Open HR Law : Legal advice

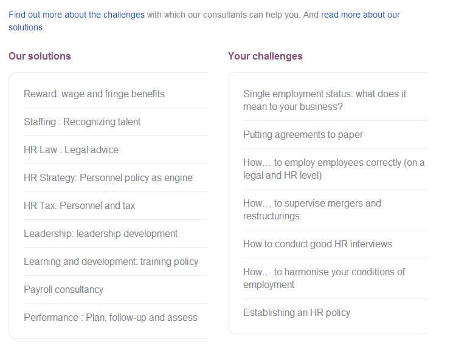(71, 149)
